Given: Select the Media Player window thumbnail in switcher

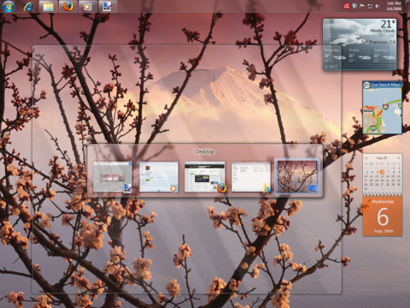Looking at the screenshot, I should pyautogui.click(x=159, y=177).
